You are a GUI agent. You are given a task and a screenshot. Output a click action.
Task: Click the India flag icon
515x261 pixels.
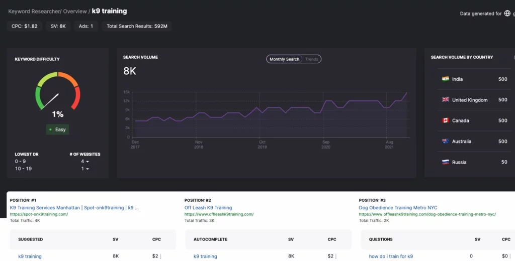click(445, 79)
